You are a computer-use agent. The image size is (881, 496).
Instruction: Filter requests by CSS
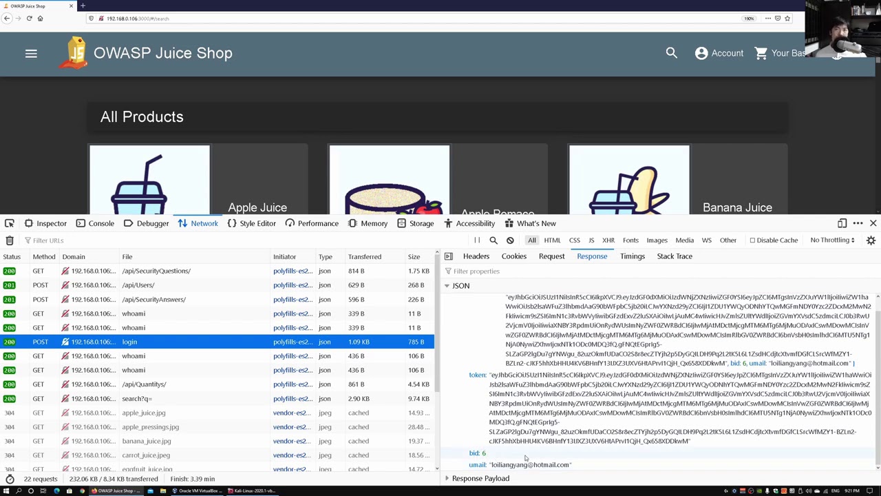(575, 240)
